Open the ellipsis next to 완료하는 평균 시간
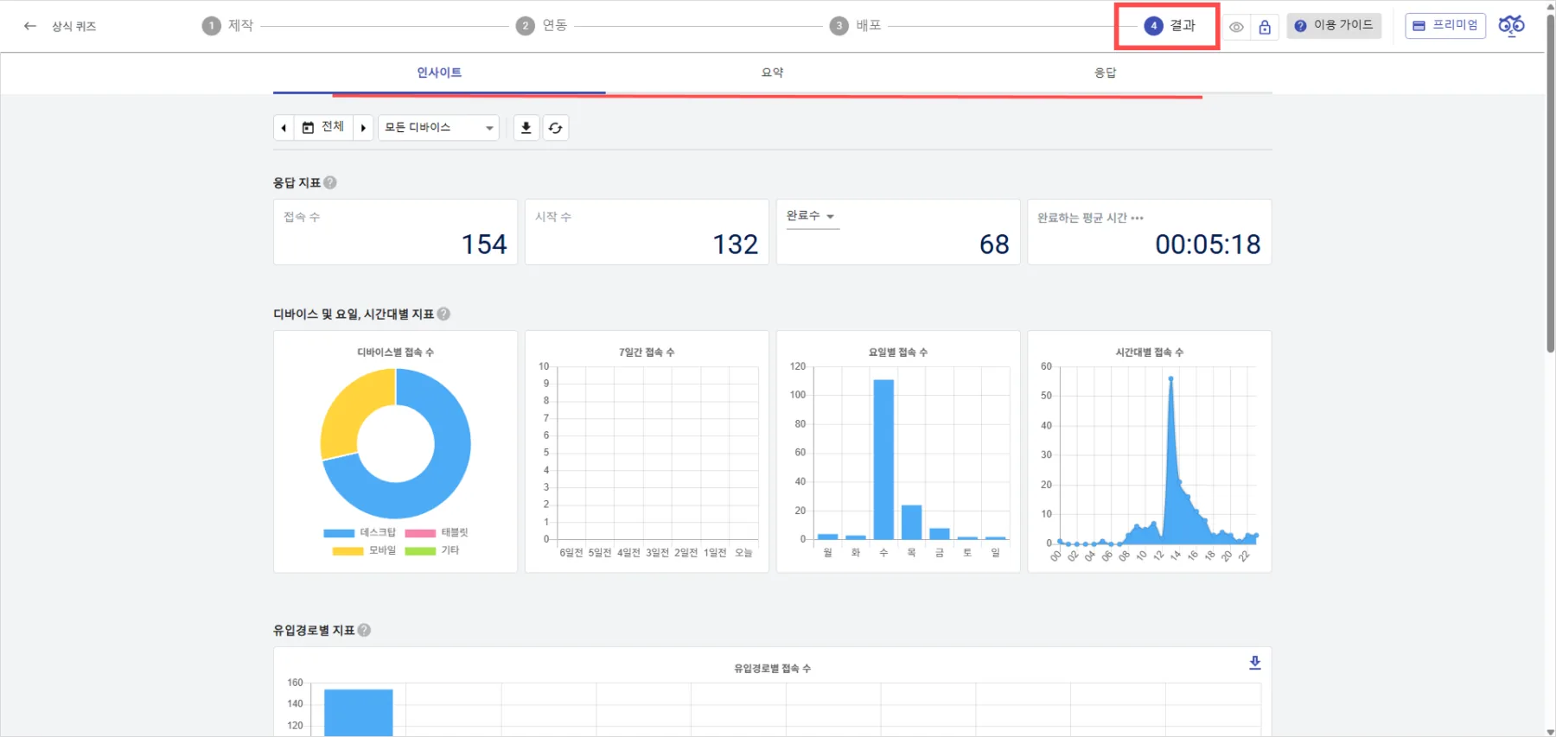Viewport: 1556px width, 737px height. [1137, 218]
